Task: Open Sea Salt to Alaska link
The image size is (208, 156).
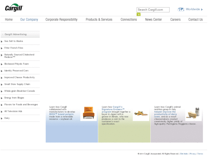Action: click(14, 41)
